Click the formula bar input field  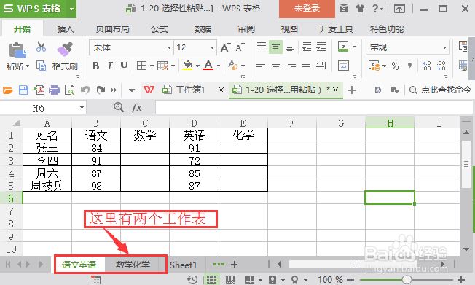[x=314, y=108]
